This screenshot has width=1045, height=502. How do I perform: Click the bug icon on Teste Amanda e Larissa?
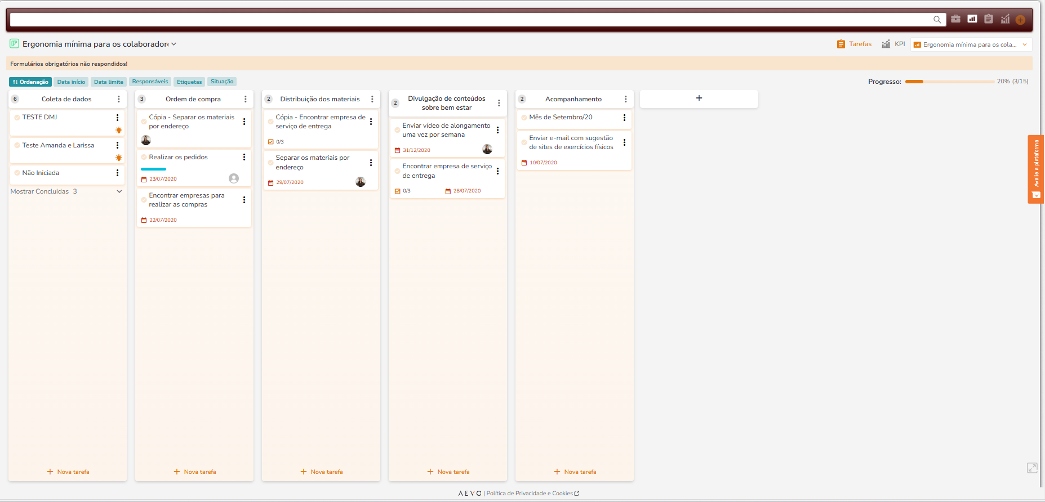[118, 158]
